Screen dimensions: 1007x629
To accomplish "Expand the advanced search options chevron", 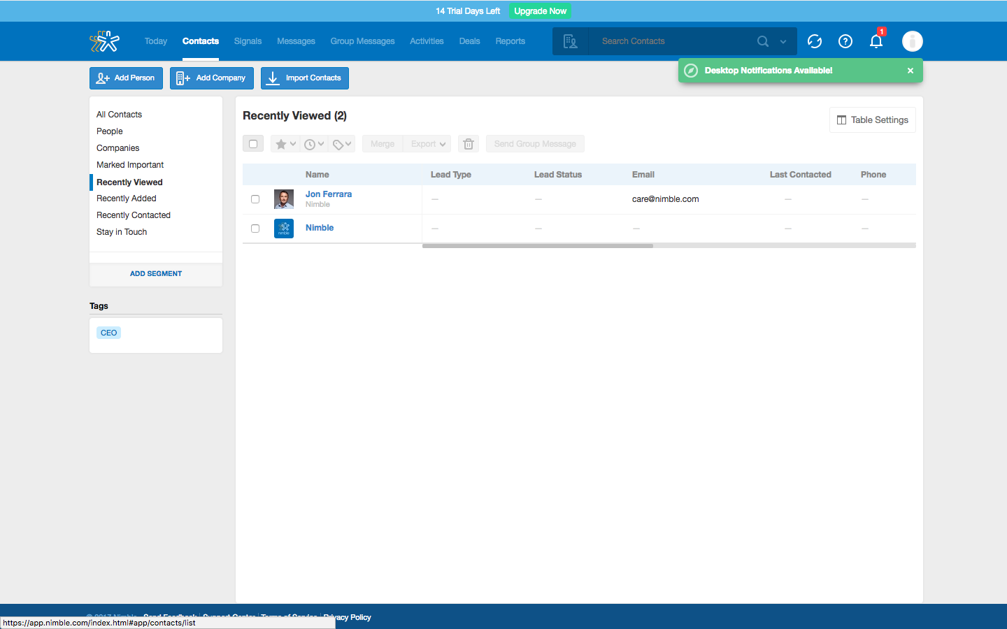I will [x=783, y=42].
